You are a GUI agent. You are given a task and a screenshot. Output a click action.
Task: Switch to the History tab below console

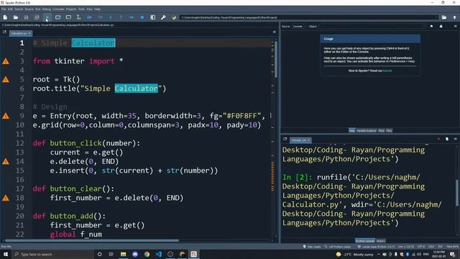[380, 241]
